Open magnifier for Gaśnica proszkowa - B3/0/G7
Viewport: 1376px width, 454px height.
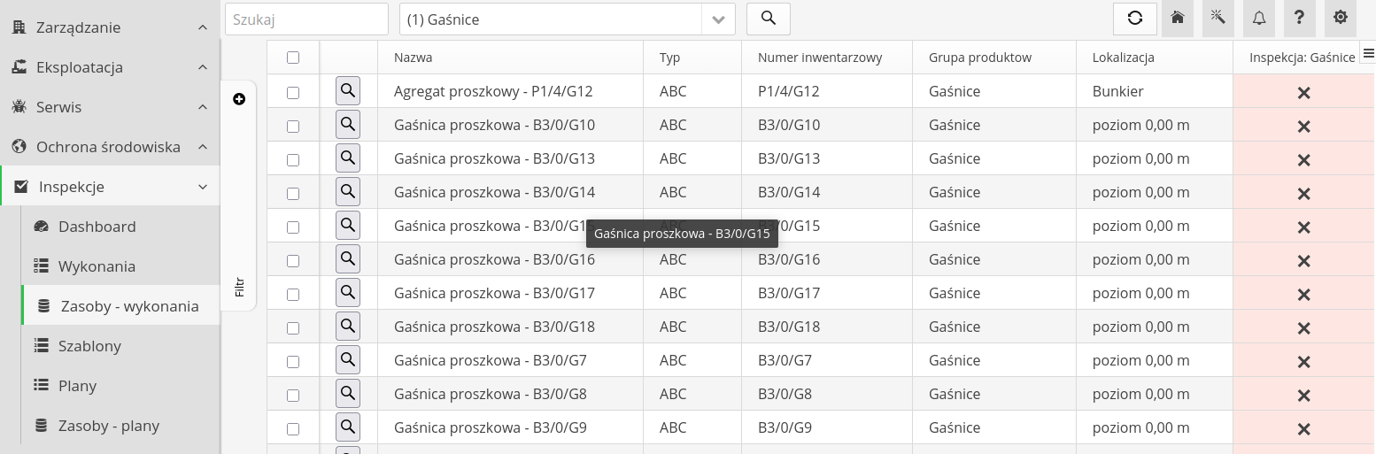tap(348, 360)
